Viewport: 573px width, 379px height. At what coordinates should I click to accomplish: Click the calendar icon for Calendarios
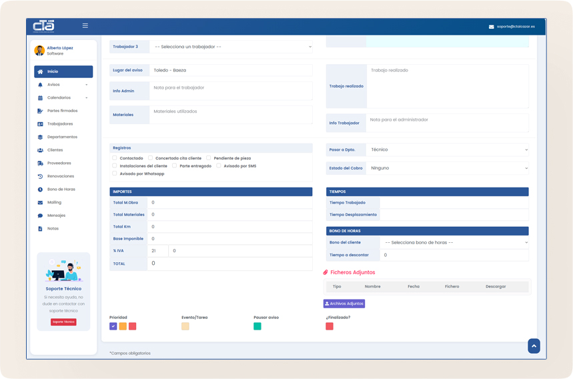(x=40, y=98)
